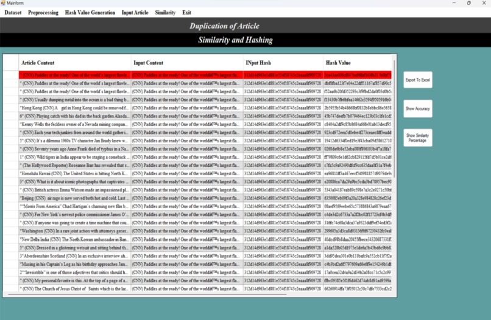Minimize the Mainform window

tap(454, 3)
